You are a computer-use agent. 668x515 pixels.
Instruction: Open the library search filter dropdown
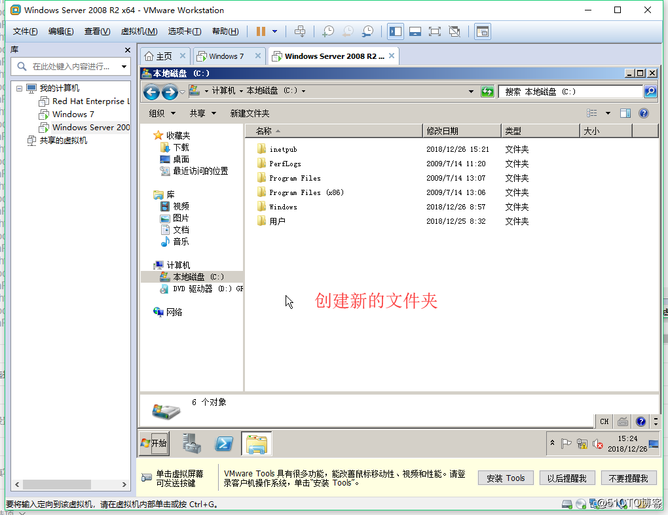pyautogui.click(x=124, y=66)
